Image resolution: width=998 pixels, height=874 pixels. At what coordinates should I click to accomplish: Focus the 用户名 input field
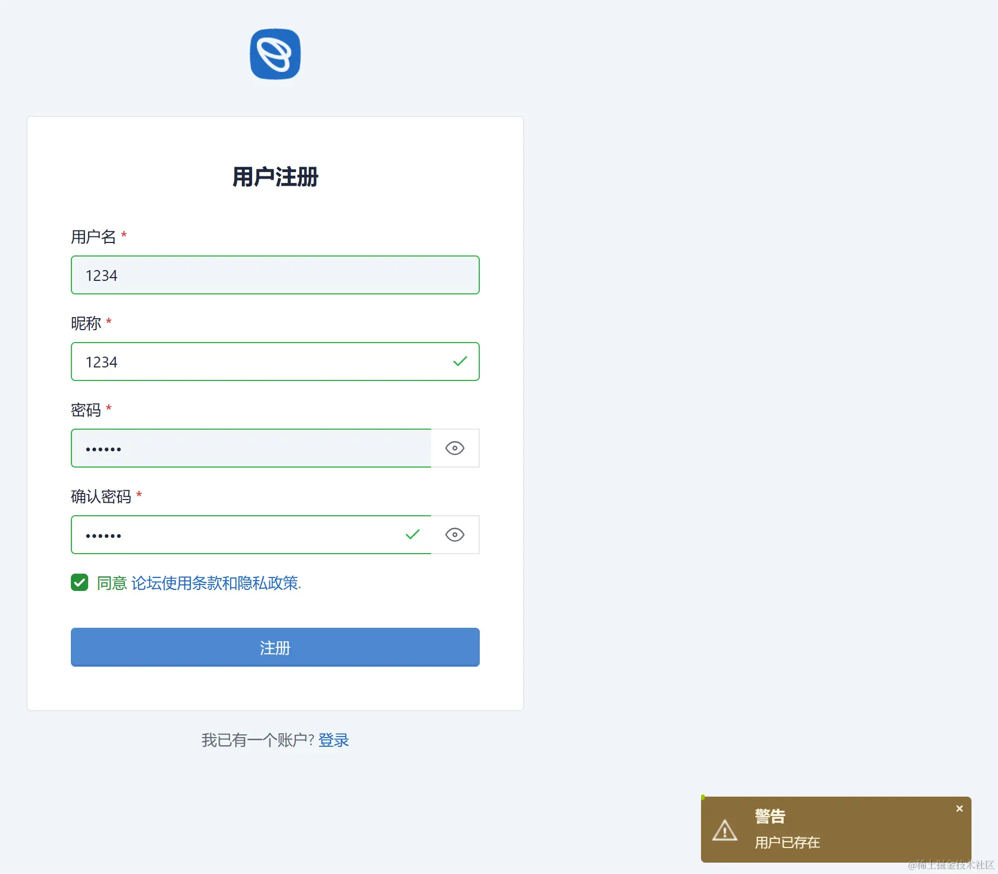pos(275,275)
